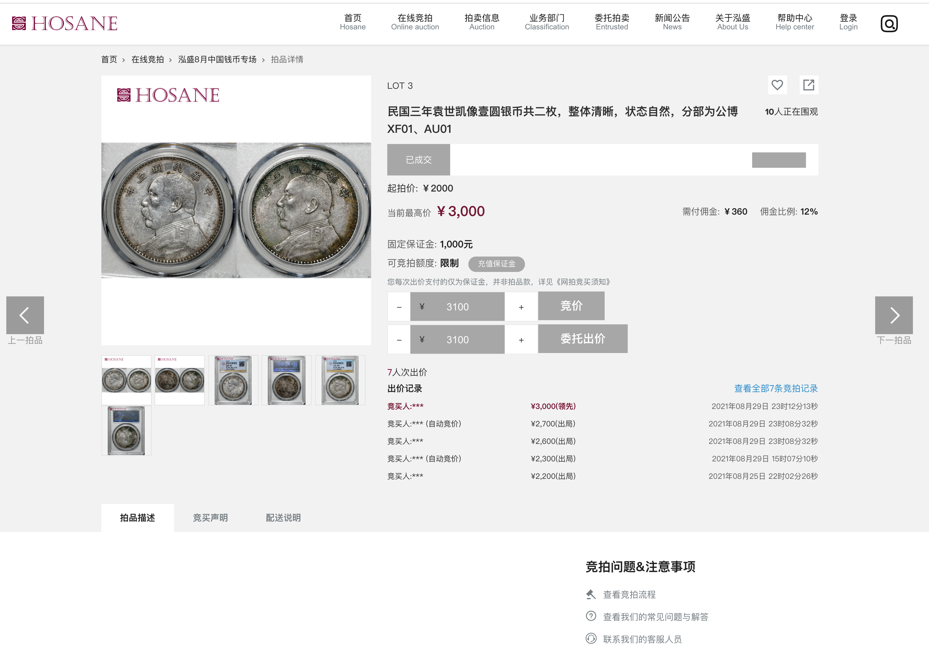Click the 委托出价 entrusted bid button
The height and width of the screenshot is (655, 929).
click(583, 339)
